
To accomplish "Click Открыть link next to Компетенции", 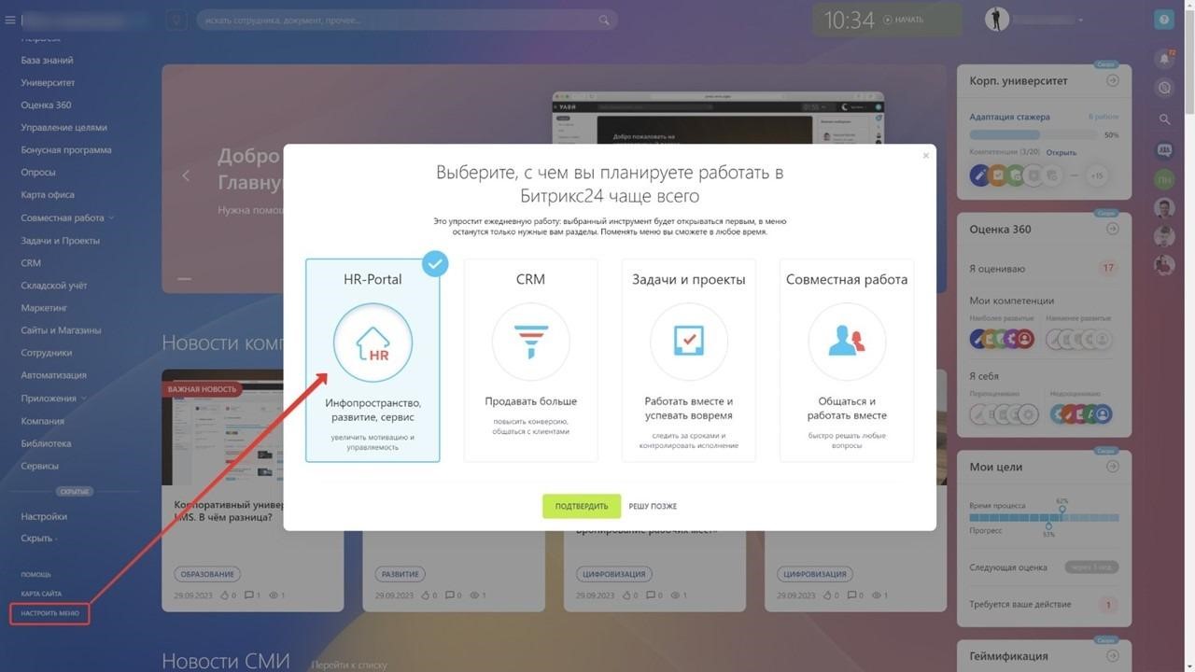I will click(x=1061, y=152).
